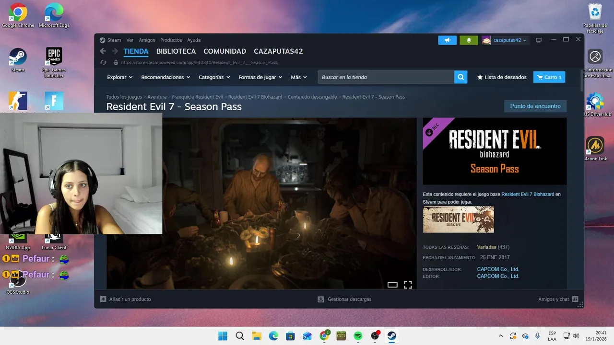Click Franquicia Resident Evil breadcrumb
Viewport: 614px width, 345px height.
coord(197,97)
